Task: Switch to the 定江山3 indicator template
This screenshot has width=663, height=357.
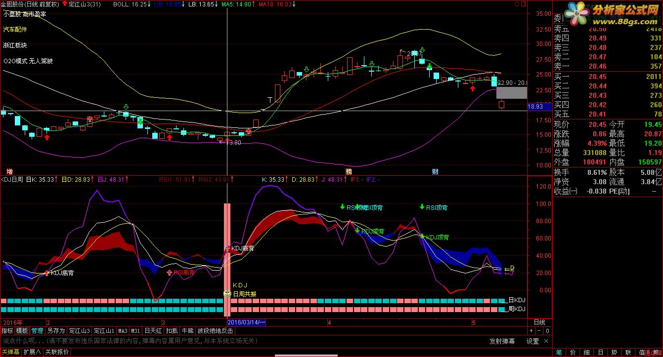Action: (x=79, y=331)
